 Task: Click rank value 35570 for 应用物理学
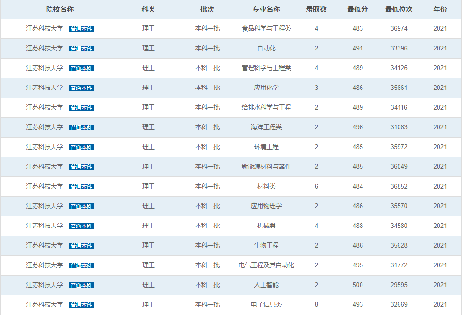coord(399,206)
